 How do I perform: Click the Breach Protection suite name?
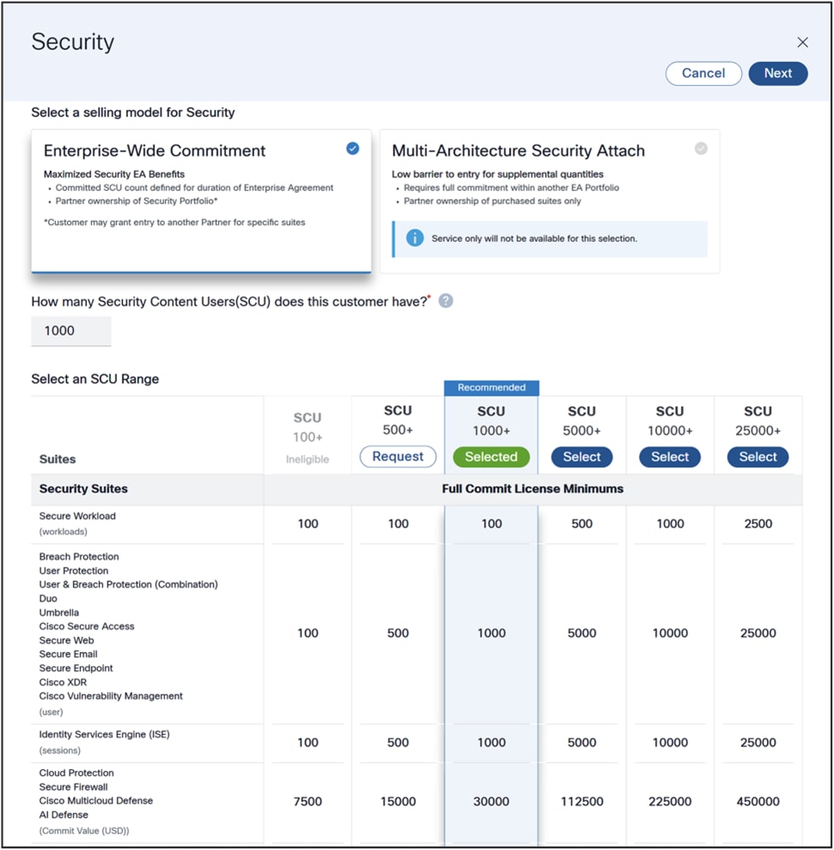click(78, 557)
